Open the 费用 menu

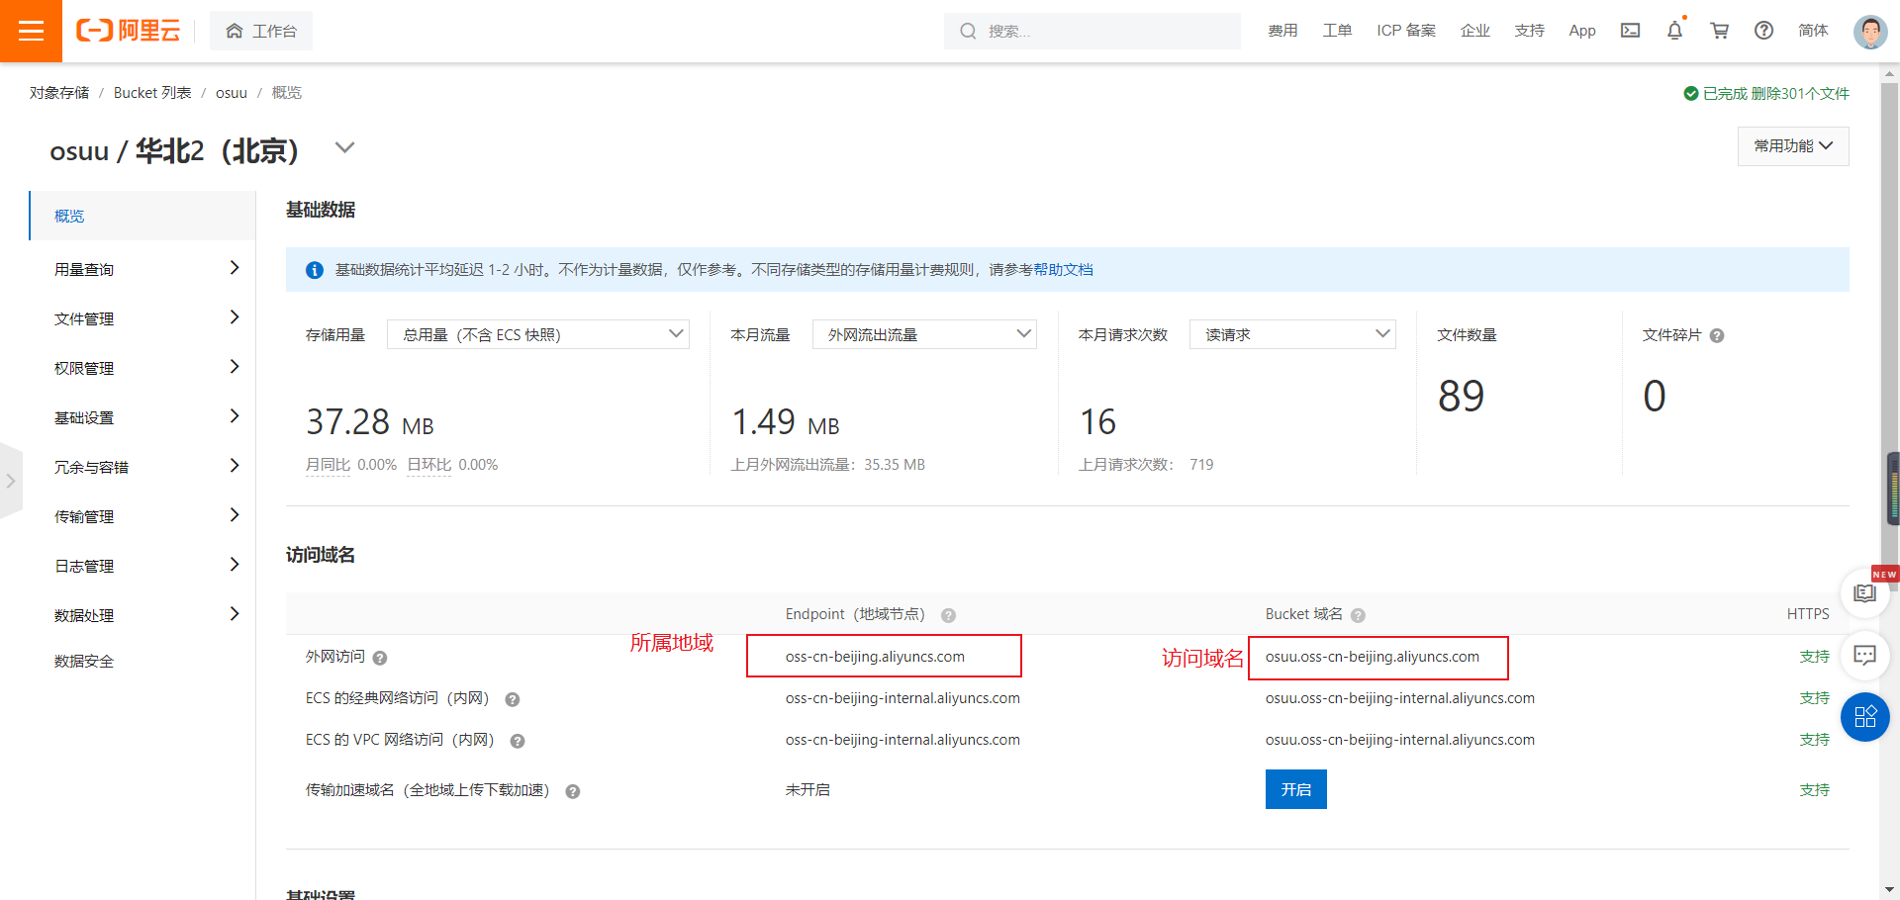pyautogui.click(x=1282, y=31)
